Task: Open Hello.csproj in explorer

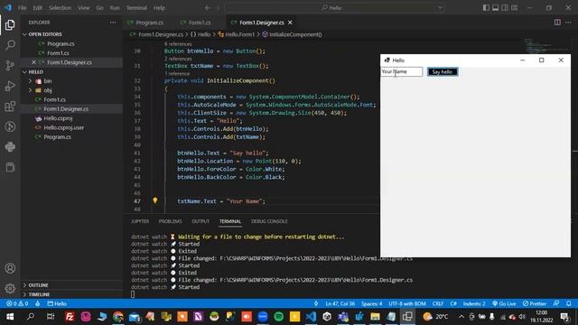Action: (x=58, y=118)
